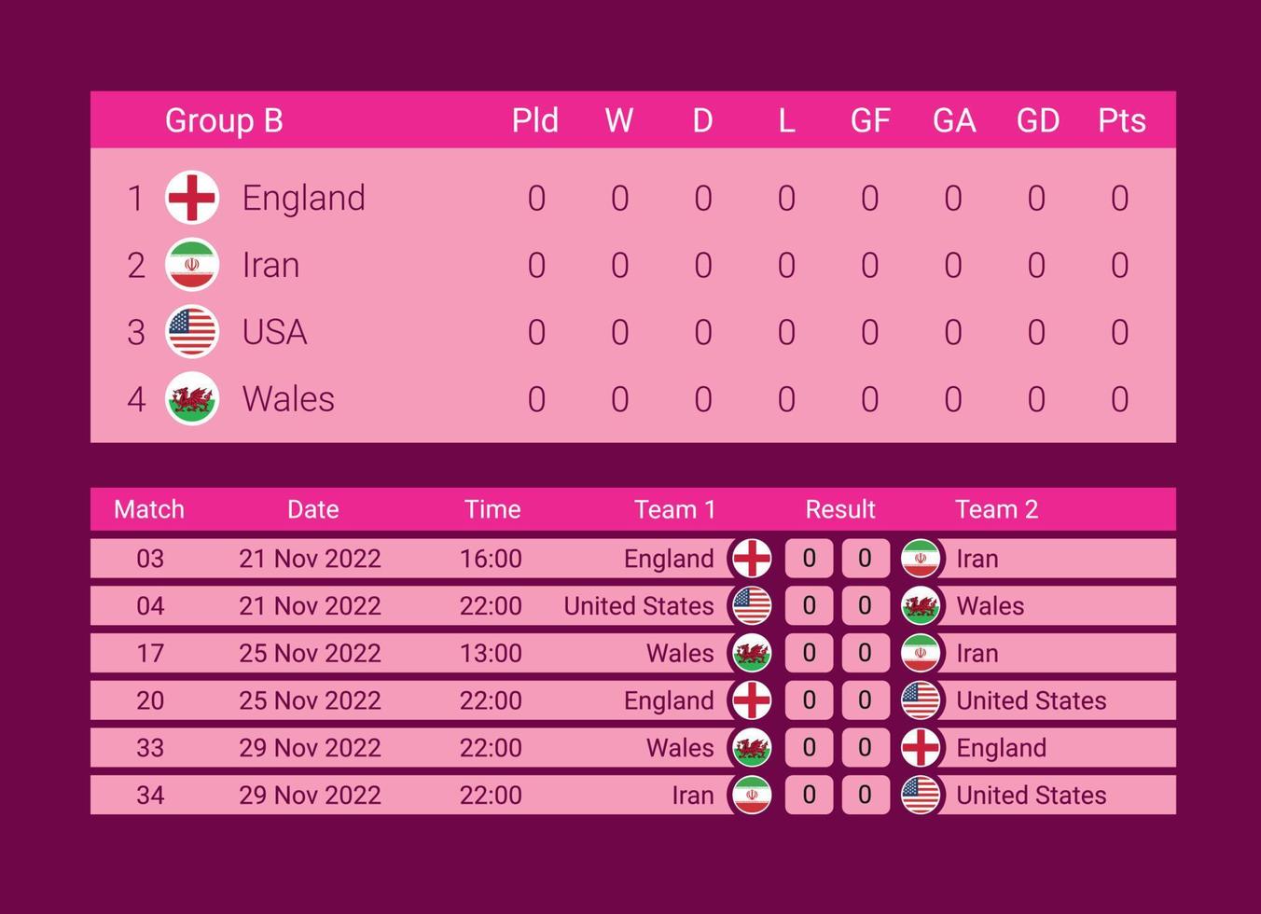This screenshot has height=914, width=1261.
Task: Click the Group B title
Action: click(224, 120)
